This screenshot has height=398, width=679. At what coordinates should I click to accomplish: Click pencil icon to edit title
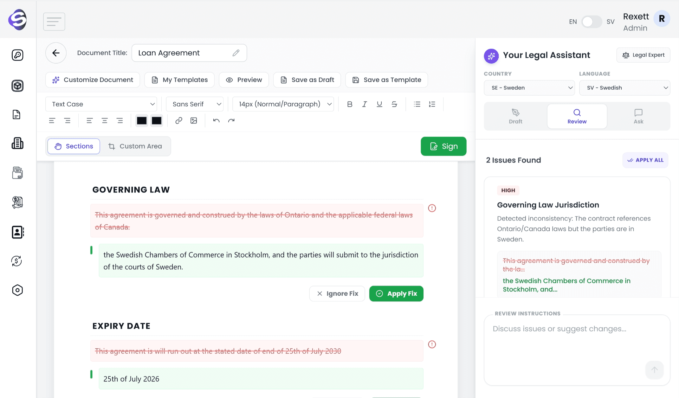[236, 53]
